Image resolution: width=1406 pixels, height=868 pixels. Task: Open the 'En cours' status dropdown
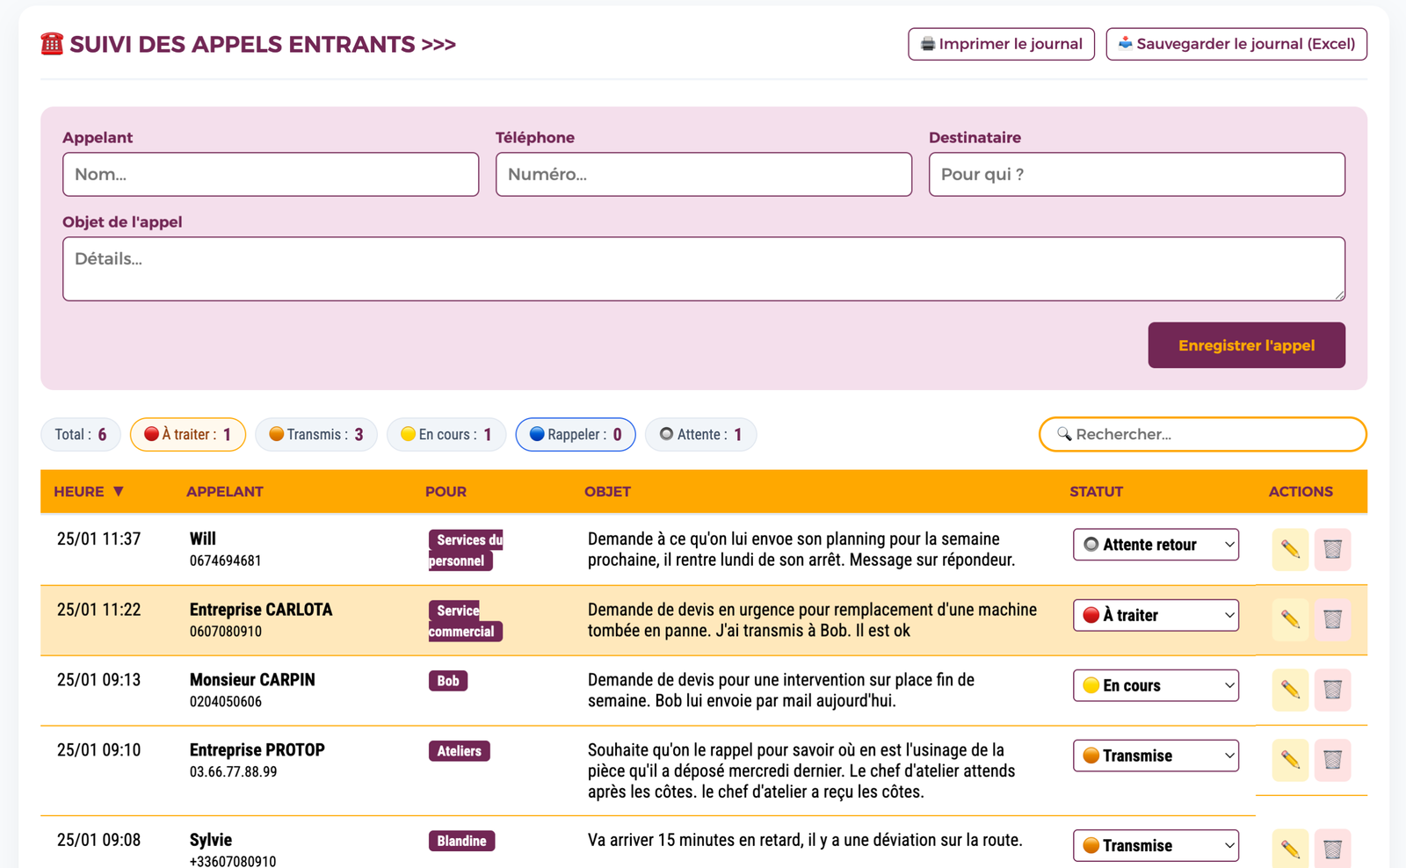[1155, 685]
